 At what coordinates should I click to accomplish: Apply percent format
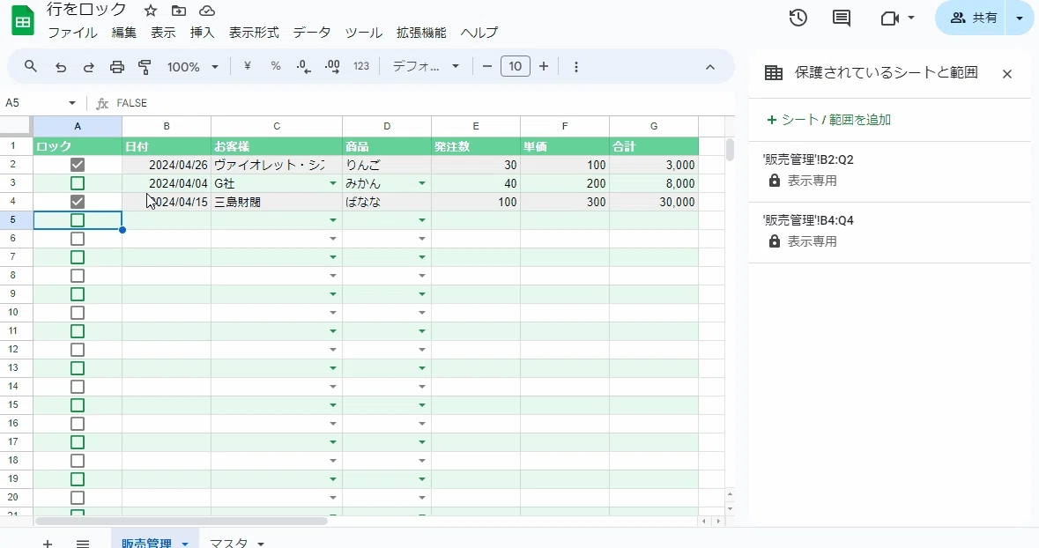pos(276,66)
